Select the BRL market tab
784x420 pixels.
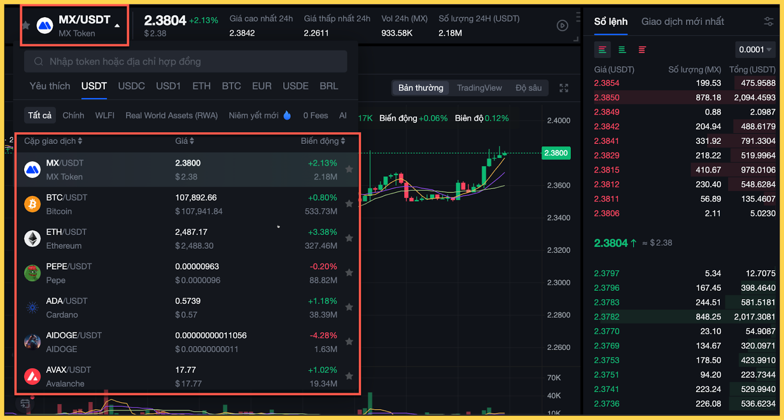coord(329,86)
